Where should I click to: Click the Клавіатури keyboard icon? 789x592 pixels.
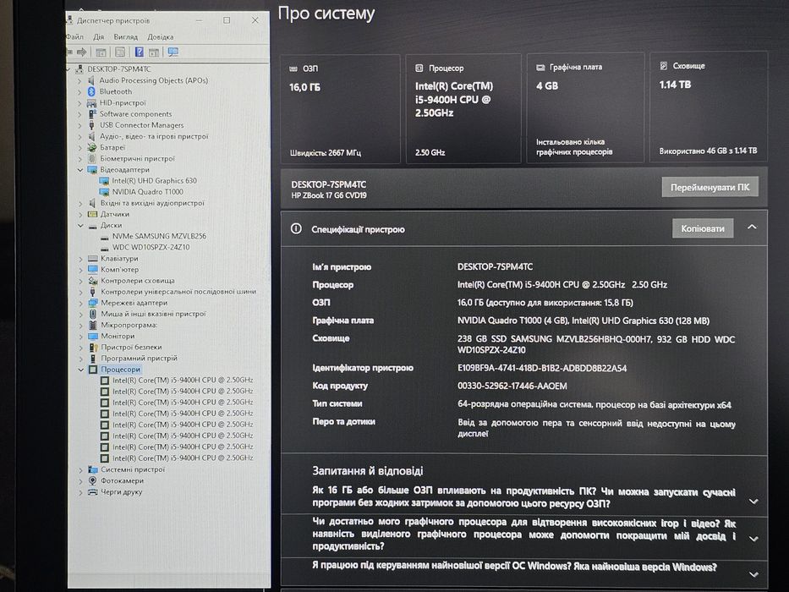click(x=92, y=258)
